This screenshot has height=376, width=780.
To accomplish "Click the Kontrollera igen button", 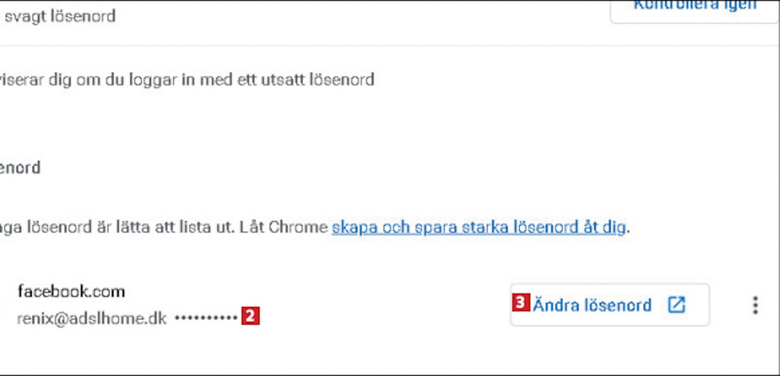I will 695,9.
